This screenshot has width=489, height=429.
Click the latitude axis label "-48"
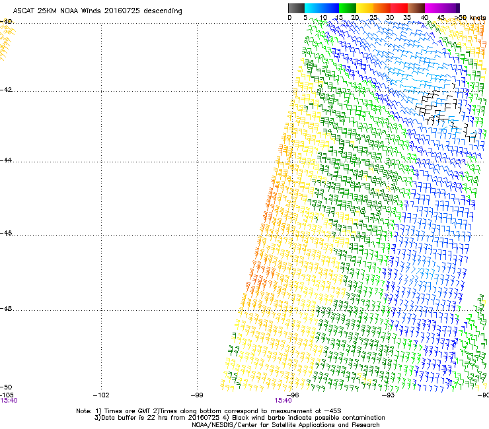(6, 308)
